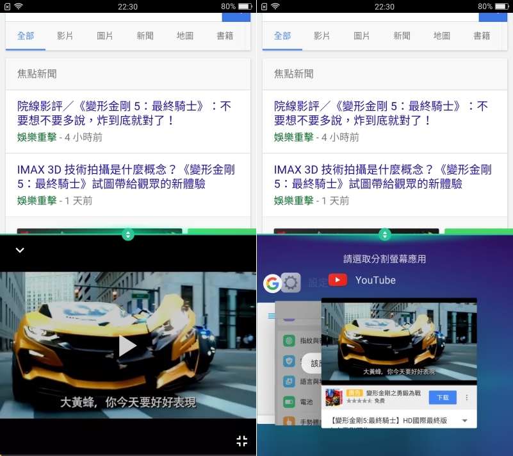Open the 影片 tab on the left screen
The width and height of the screenshot is (513, 456).
click(x=65, y=36)
